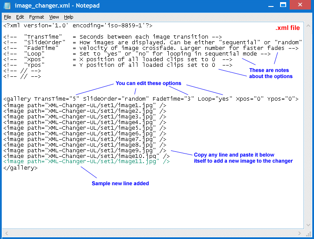Open the File menu

(7, 17)
